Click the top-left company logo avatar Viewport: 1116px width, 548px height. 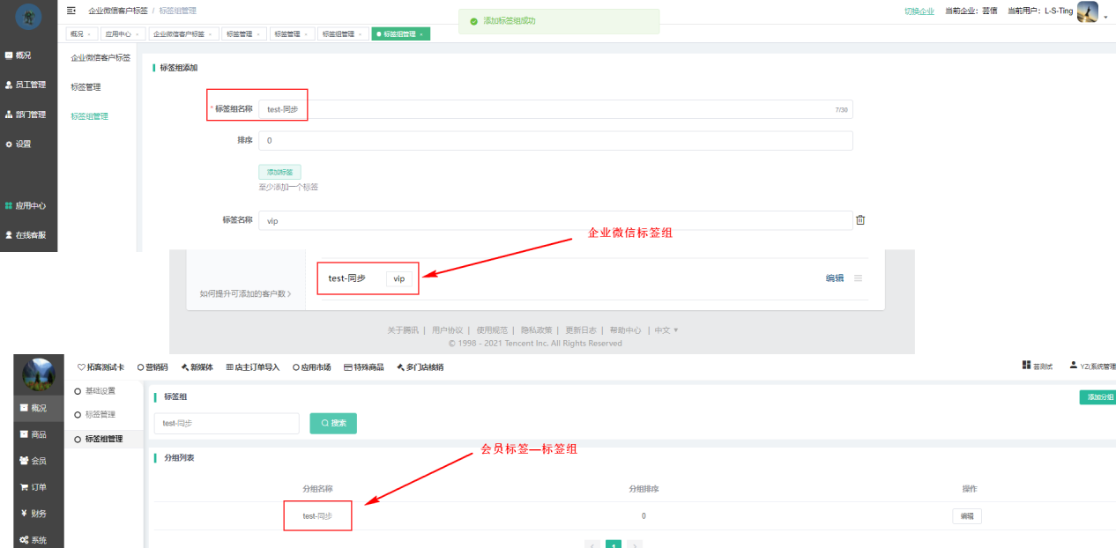click(28, 16)
